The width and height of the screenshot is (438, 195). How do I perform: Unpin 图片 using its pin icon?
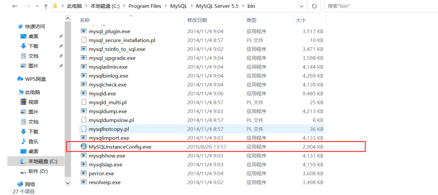(60, 66)
